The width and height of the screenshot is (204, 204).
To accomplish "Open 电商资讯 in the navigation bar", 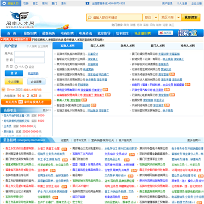I will pos(86,33).
